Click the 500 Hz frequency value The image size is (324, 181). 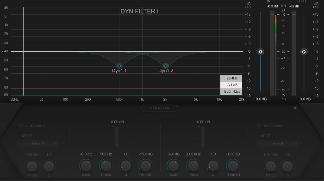(x=106, y=154)
